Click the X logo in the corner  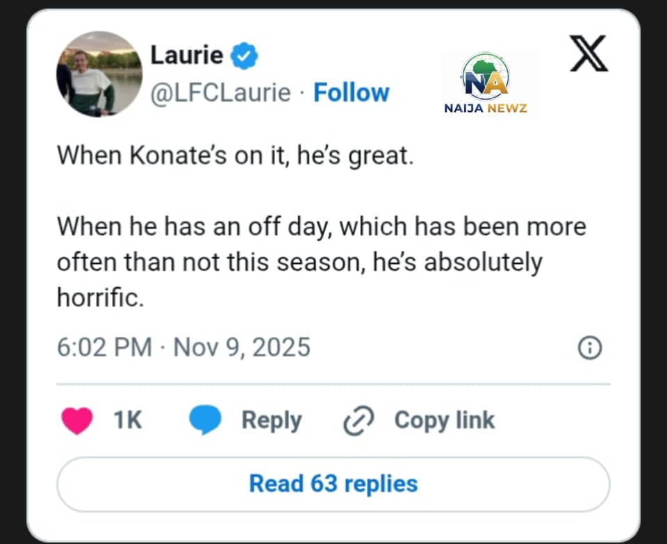pos(588,55)
